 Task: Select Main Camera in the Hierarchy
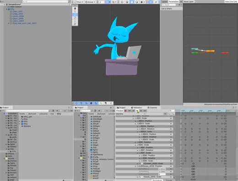pos(16,7)
